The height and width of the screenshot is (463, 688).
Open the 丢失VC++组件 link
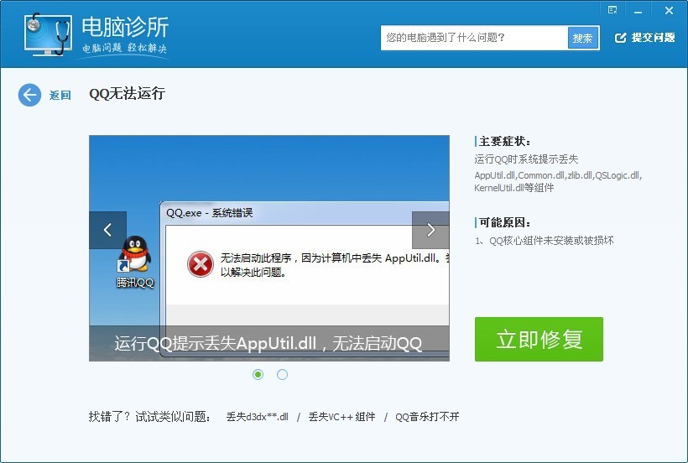pos(341,417)
